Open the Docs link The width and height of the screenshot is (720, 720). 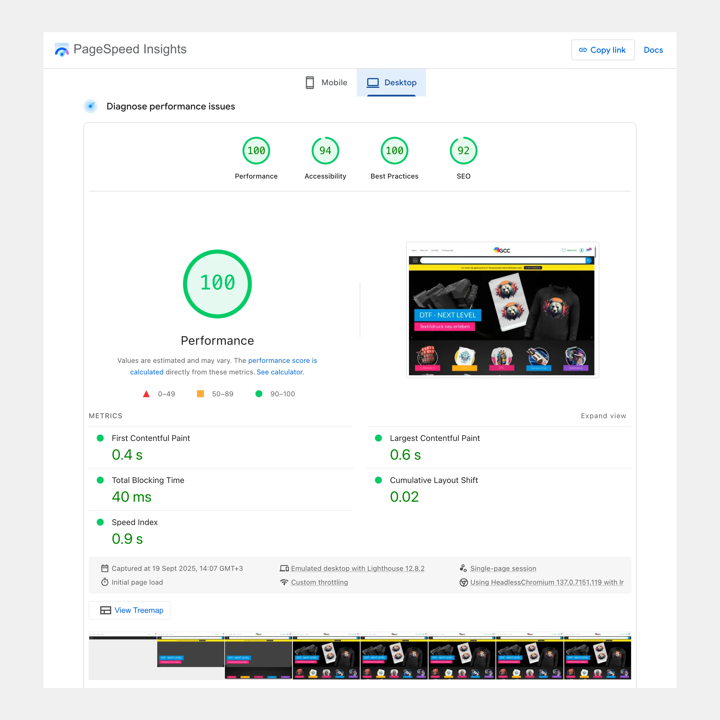653,50
